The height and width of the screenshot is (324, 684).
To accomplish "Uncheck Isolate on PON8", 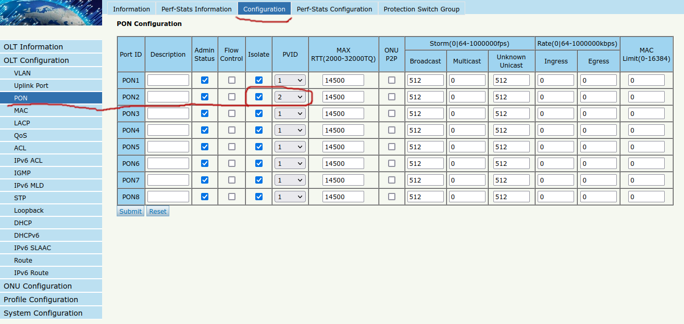I will point(259,197).
